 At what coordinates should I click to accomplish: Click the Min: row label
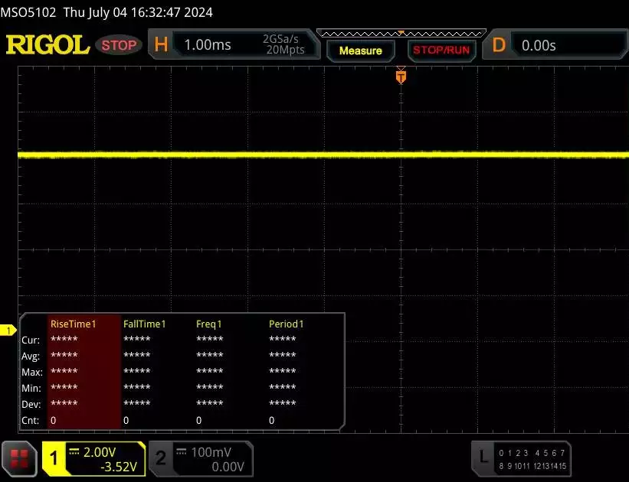31,388
